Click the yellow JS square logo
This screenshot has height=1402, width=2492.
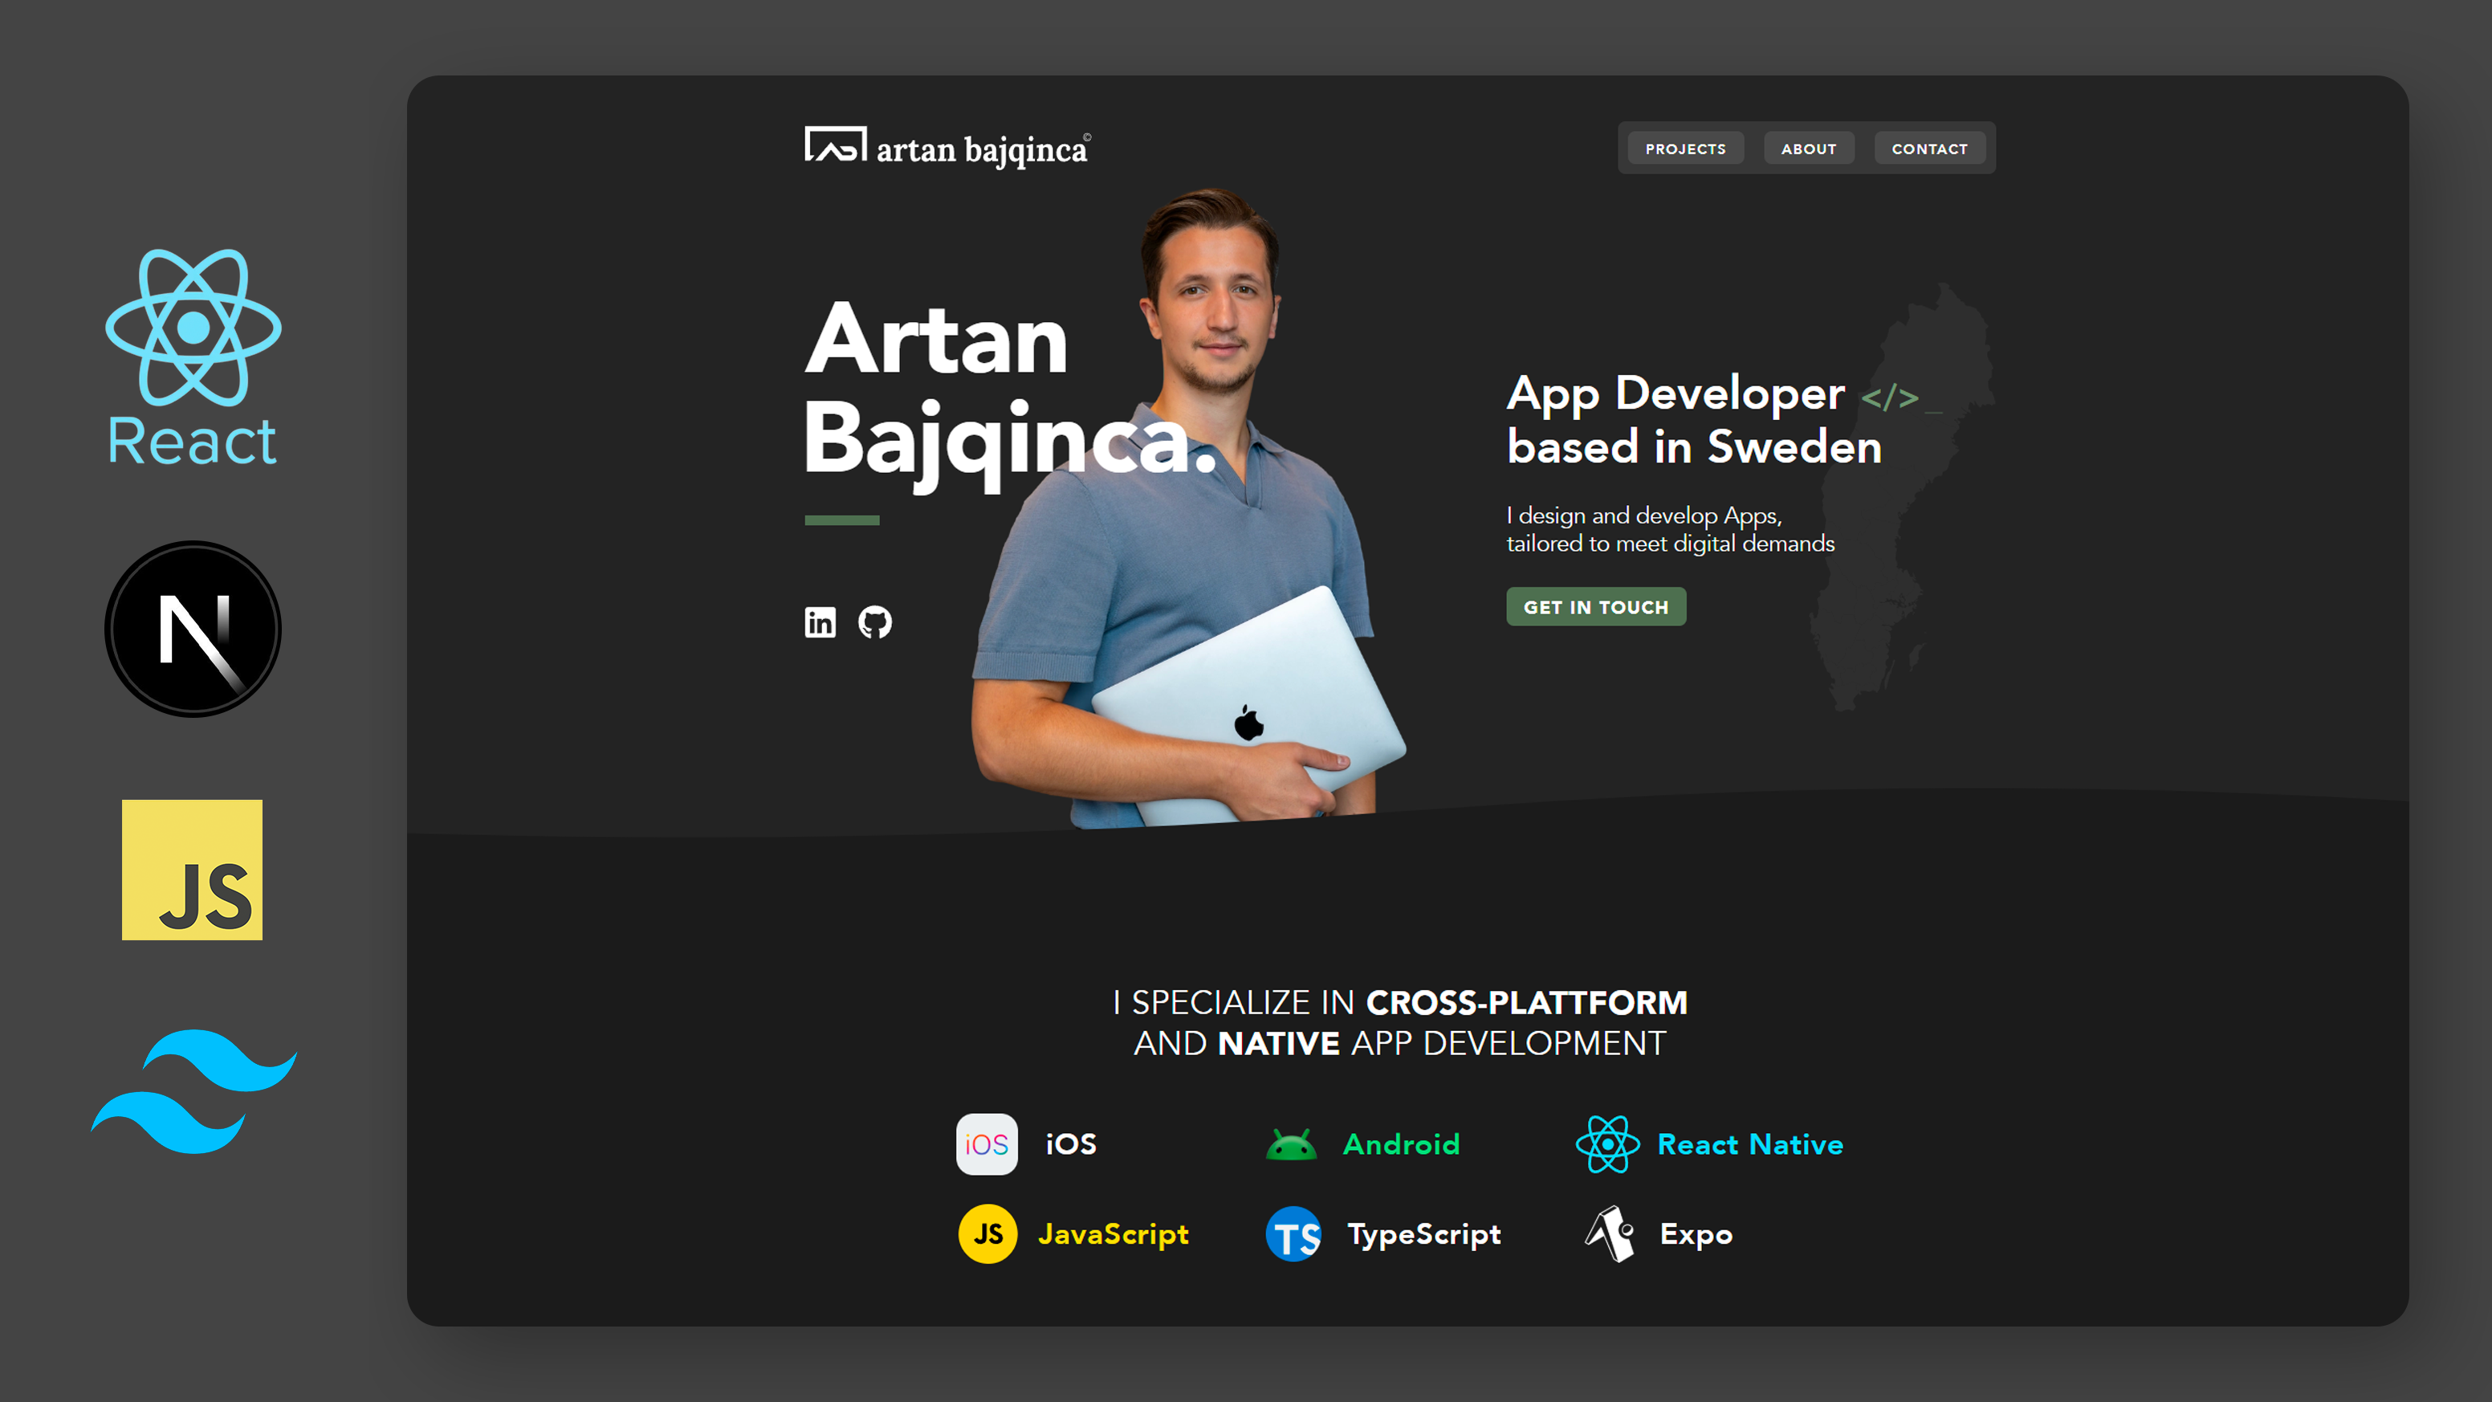click(x=192, y=869)
